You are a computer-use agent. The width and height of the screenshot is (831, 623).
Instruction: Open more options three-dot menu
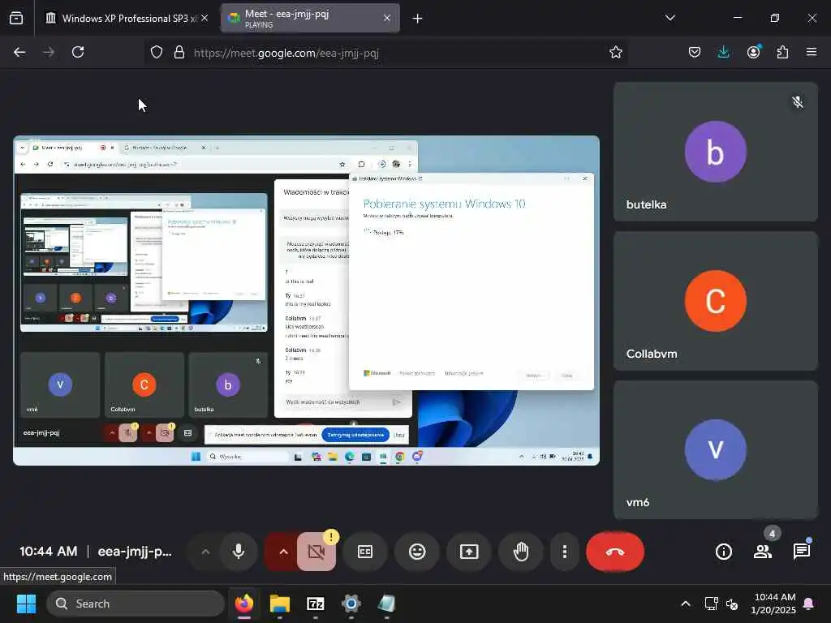click(x=565, y=552)
